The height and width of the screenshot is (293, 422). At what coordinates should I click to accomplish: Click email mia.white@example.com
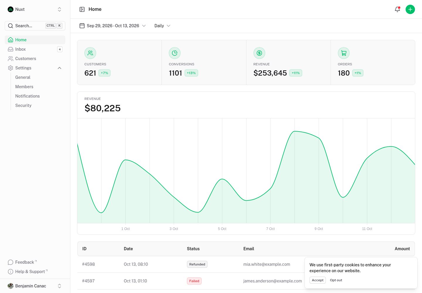point(267,264)
